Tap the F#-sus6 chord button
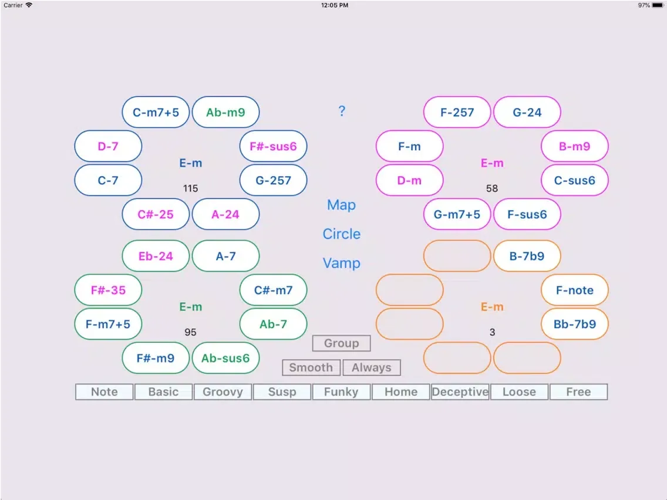The height and width of the screenshot is (500, 667). (273, 146)
